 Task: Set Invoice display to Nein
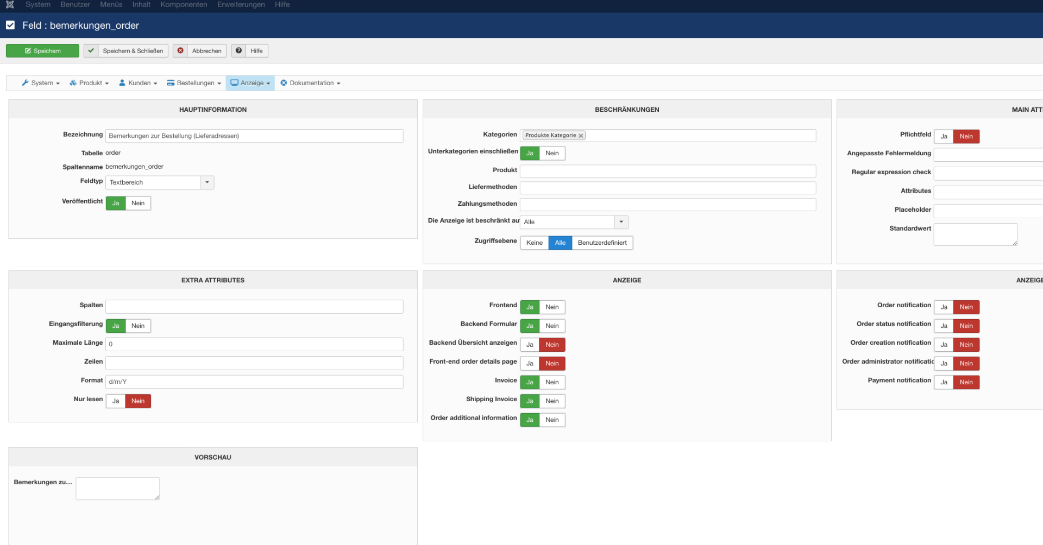[552, 383]
